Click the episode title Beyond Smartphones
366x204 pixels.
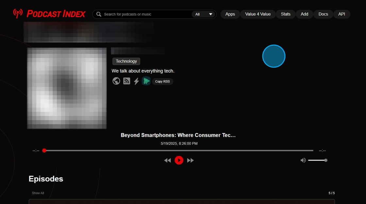178,135
